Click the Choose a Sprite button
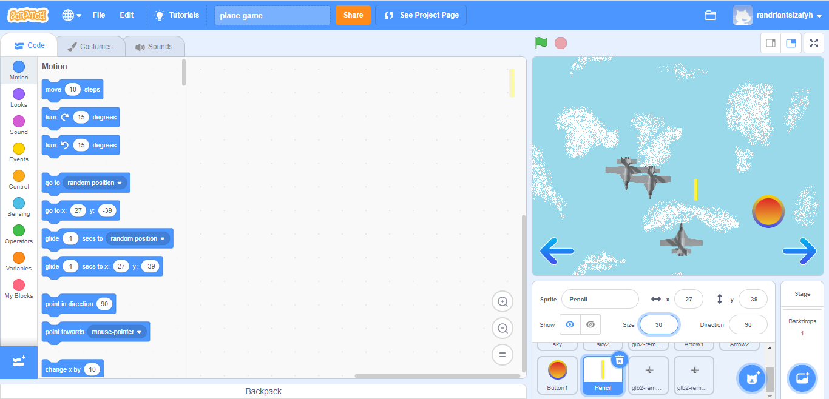This screenshot has height=399, width=829. [751, 378]
